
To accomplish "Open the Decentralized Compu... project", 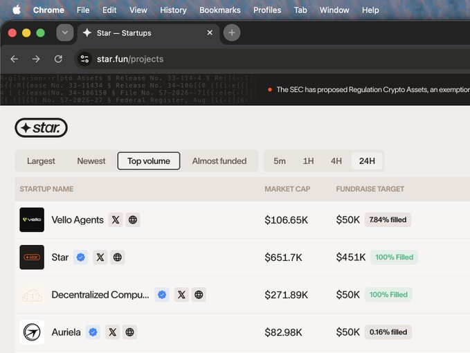I will [x=100, y=295].
